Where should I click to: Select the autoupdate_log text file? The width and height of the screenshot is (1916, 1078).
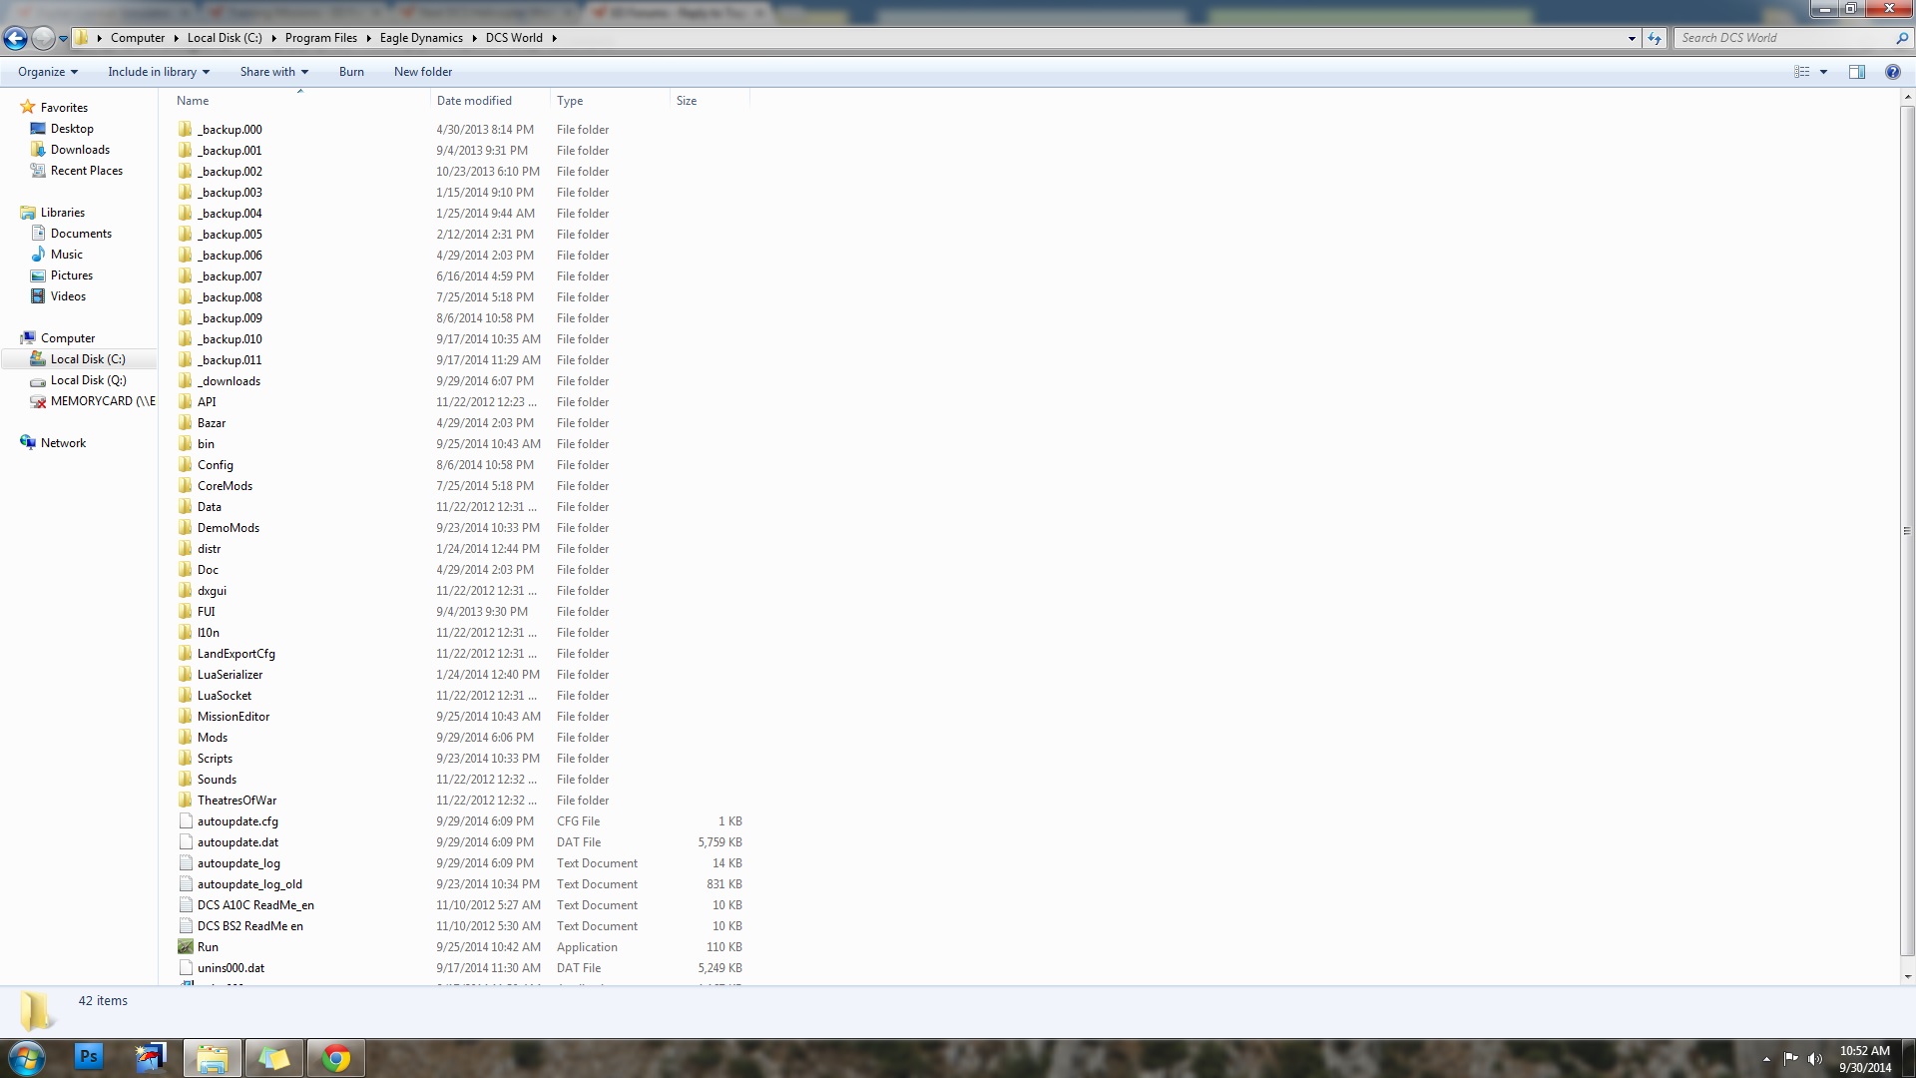tap(239, 863)
